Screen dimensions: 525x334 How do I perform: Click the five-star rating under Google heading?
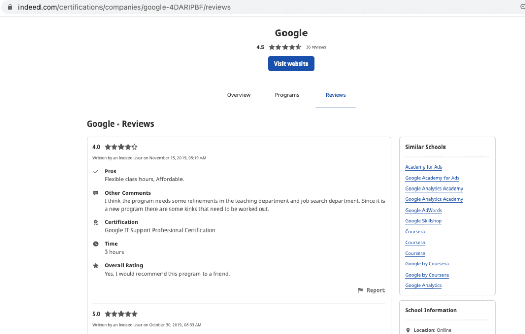(285, 47)
